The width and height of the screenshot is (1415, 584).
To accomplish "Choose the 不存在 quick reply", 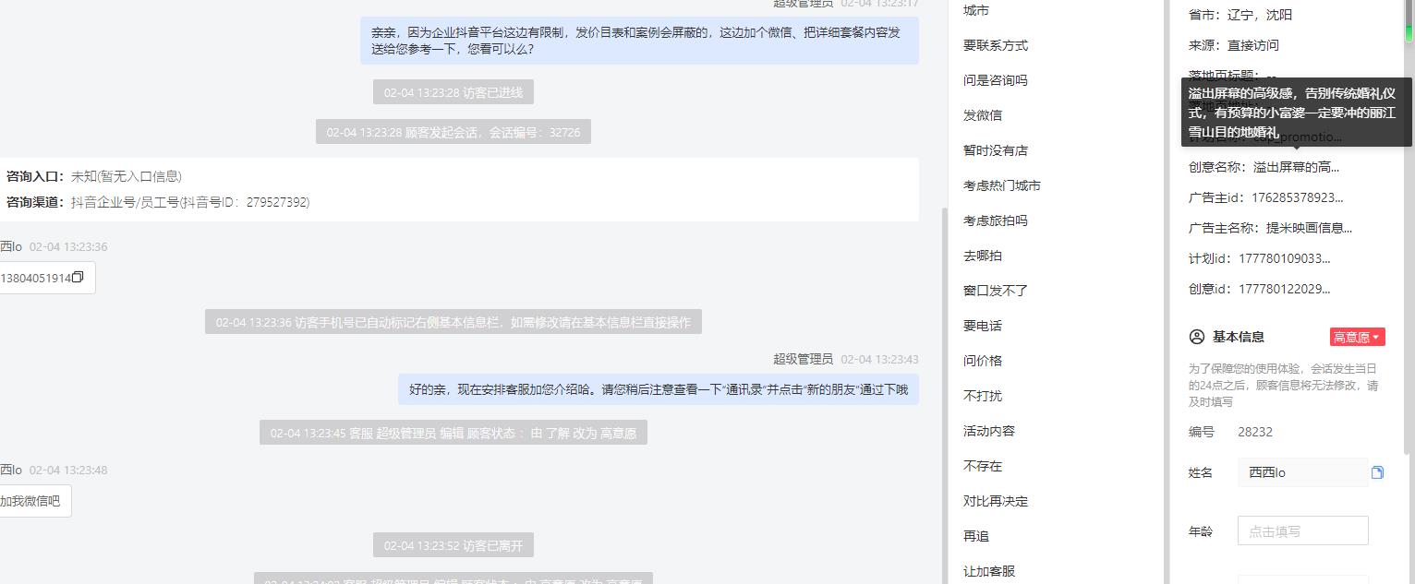I will [x=983, y=466].
